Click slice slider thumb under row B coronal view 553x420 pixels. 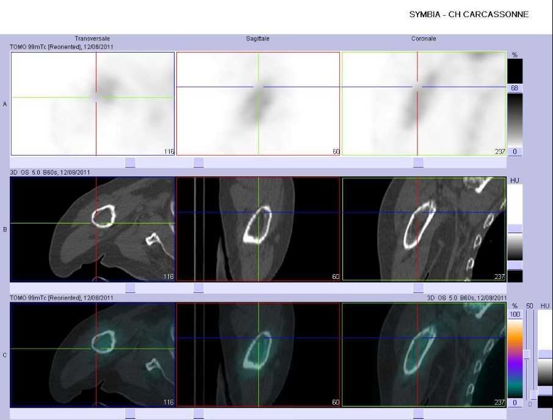click(418, 288)
